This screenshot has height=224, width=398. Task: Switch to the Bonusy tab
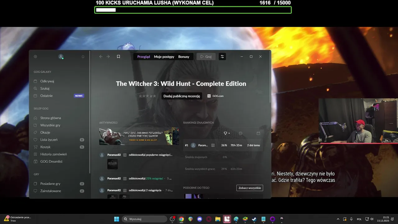tap(184, 57)
